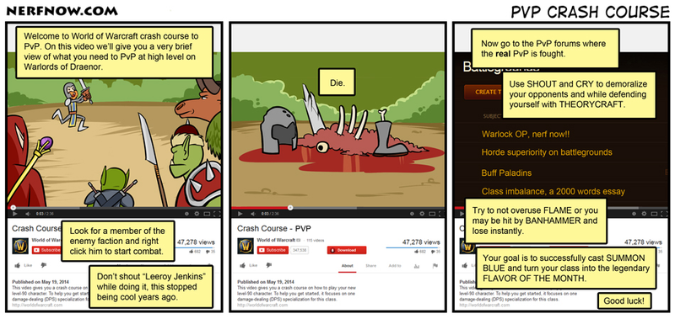This screenshot has height=319, width=675.
Task: Select the About tab in the middle panel
Action: 347,266
